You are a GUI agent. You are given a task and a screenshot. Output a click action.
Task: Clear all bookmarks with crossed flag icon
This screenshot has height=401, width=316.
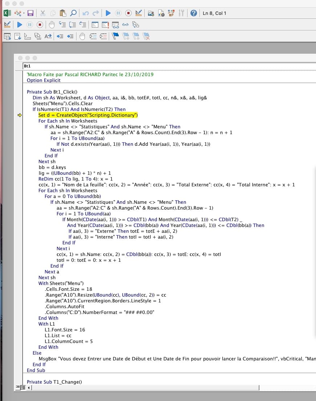(x=147, y=36)
